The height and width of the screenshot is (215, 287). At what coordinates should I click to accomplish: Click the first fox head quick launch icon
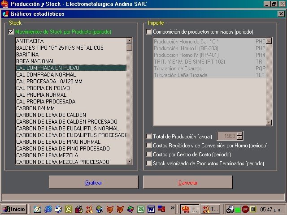click(110, 209)
